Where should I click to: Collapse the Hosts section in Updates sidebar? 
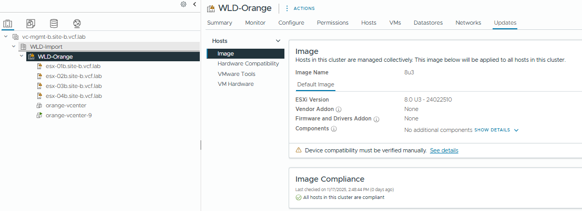tap(278, 41)
